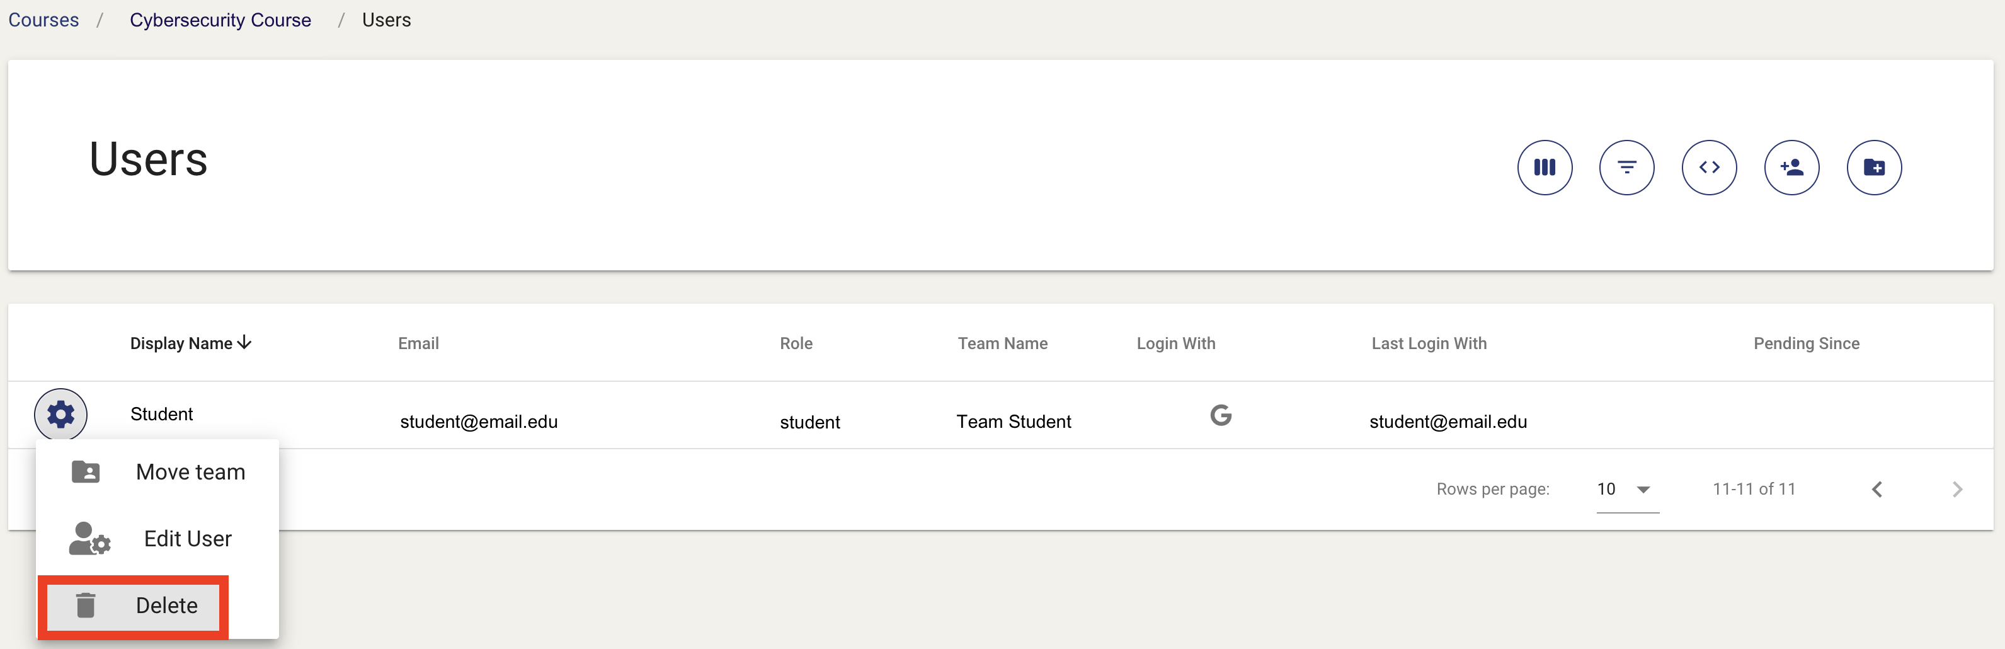Screen dimensions: 2005x649
Task: Sort by the Email column header
Action: 418,343
